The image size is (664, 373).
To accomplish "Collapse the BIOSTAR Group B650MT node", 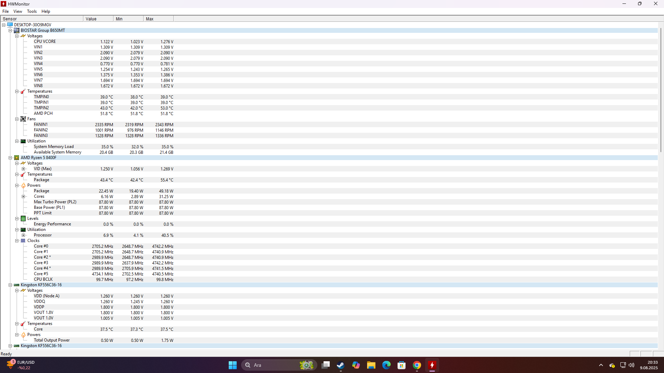I will 10,30.
